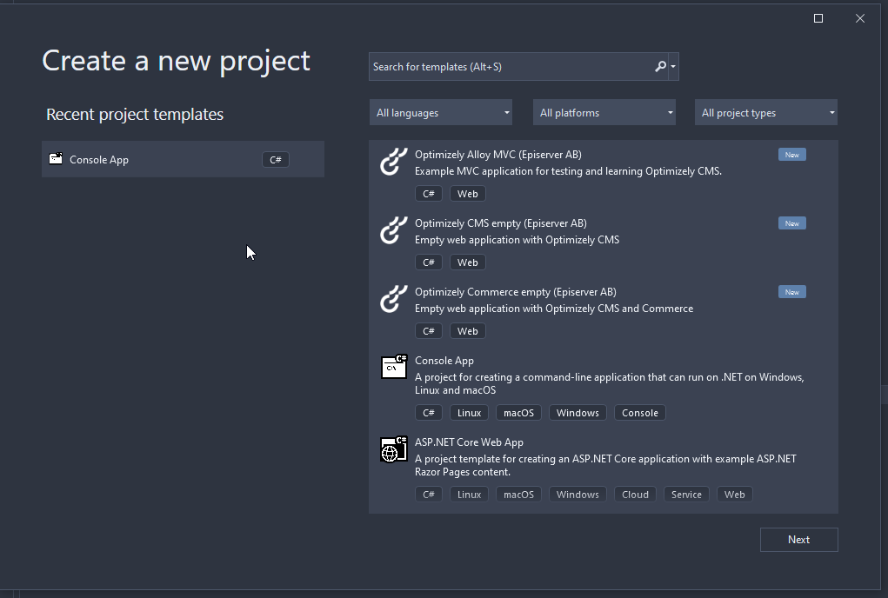This screenshot has height=598, width=888.
Task: Close the new project dialog
Action: coord(860,18)
